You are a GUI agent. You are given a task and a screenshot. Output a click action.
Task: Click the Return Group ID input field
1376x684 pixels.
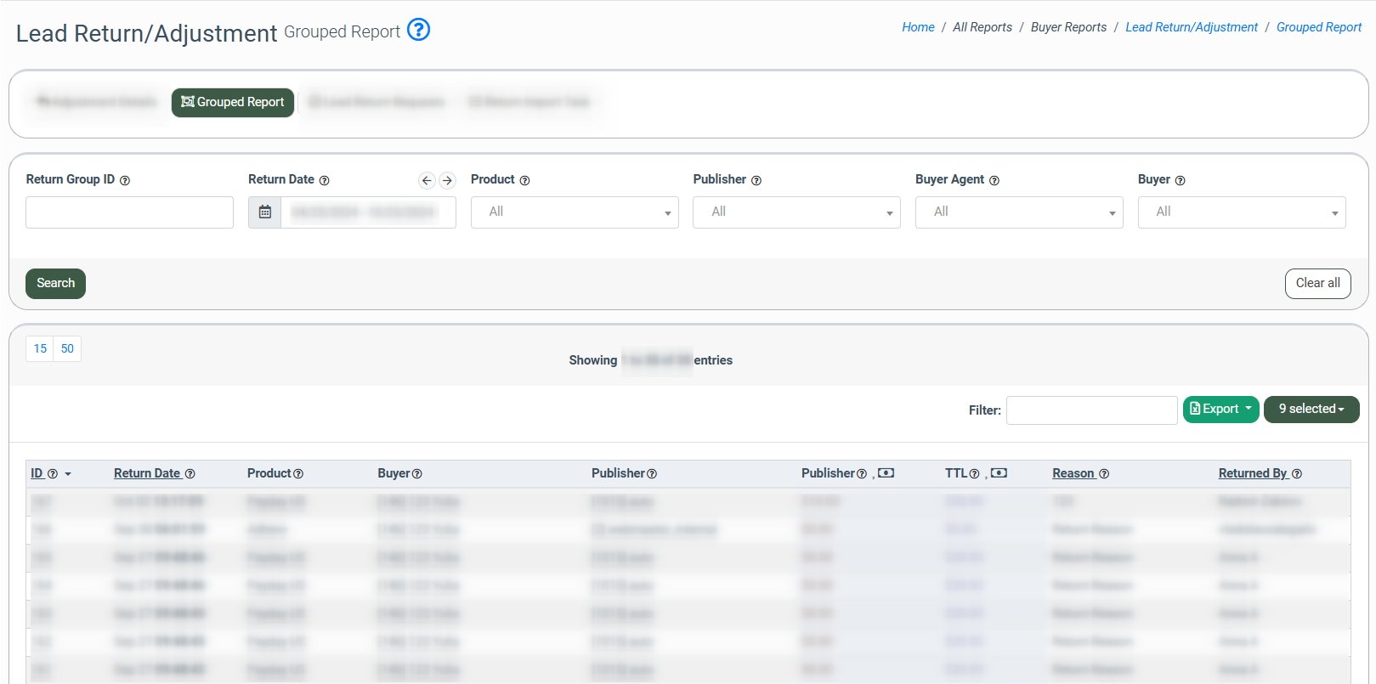coord(129,212)
